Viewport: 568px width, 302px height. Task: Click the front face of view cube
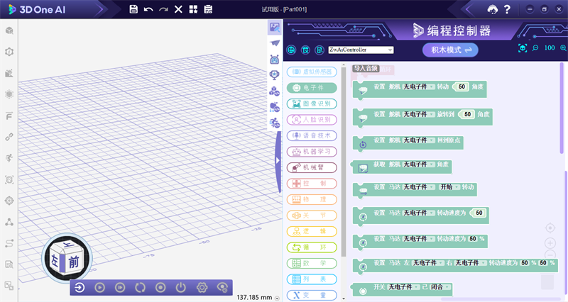pyautogui.click(x=74, y=262)
